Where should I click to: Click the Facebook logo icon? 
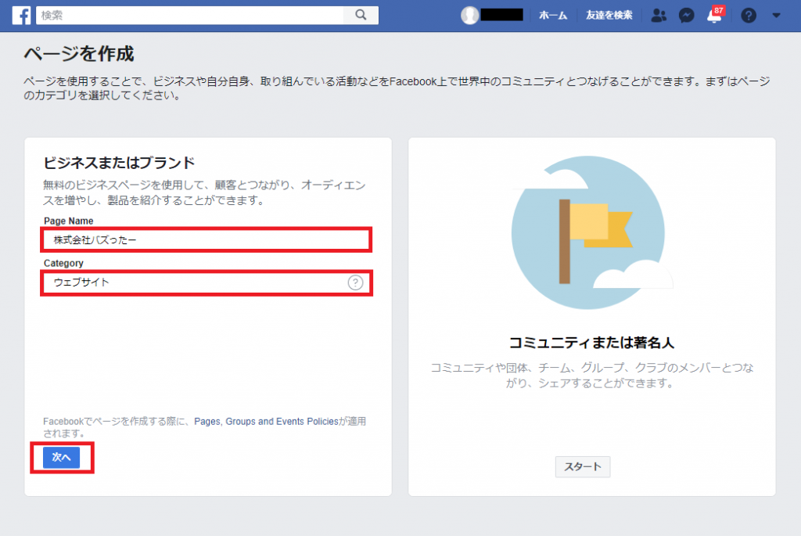coord(22,15)
